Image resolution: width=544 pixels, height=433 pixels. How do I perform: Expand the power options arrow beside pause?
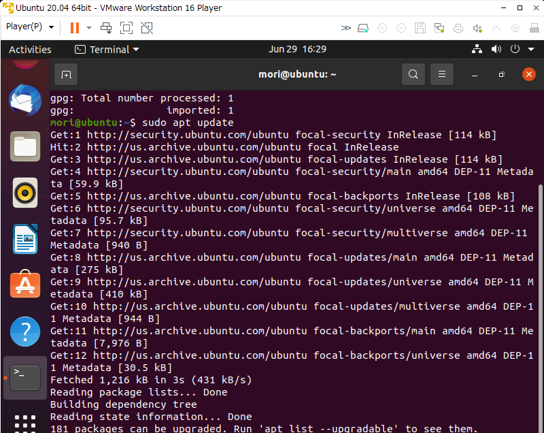coord(89,28)
